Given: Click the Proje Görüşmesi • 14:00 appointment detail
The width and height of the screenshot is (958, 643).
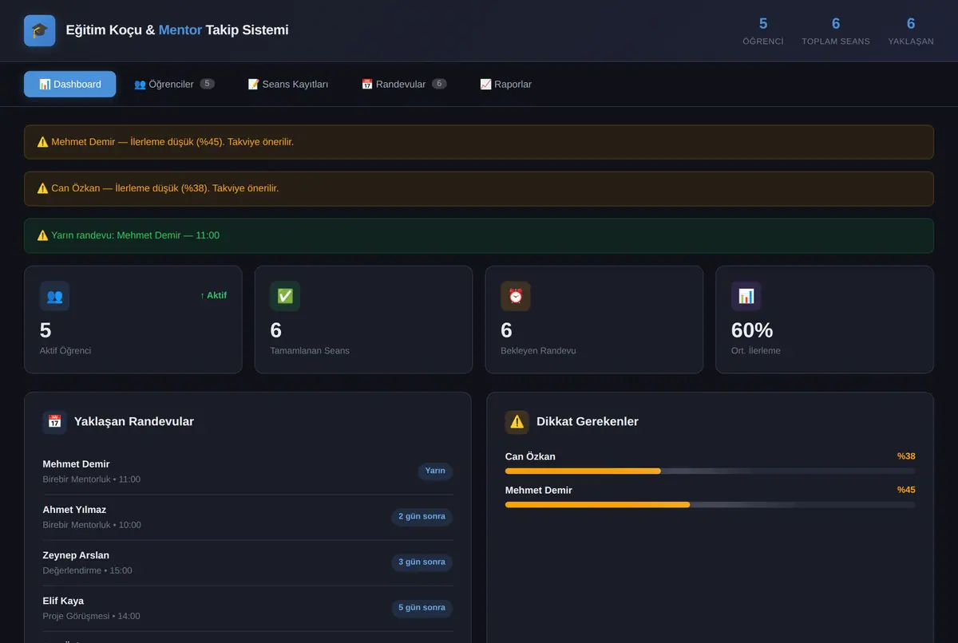Looking at the screenshot, I should pos(92,616).
